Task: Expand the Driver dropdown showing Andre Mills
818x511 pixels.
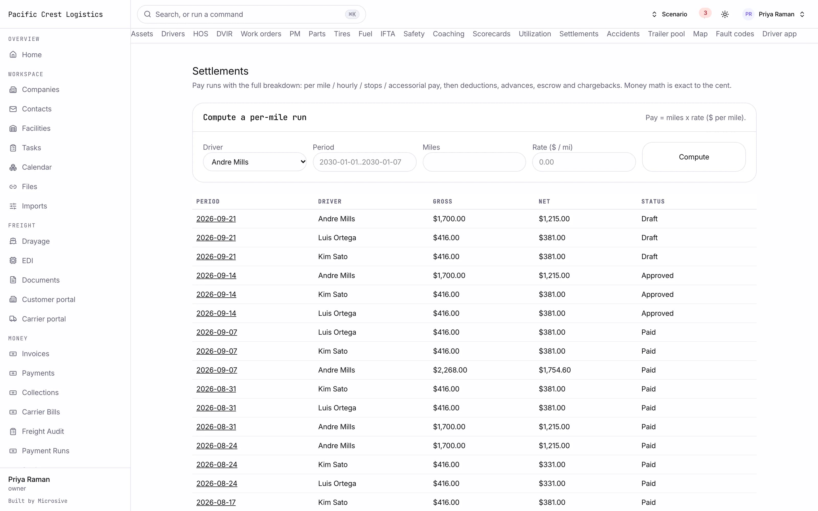Action: click(x=255, y=162)
